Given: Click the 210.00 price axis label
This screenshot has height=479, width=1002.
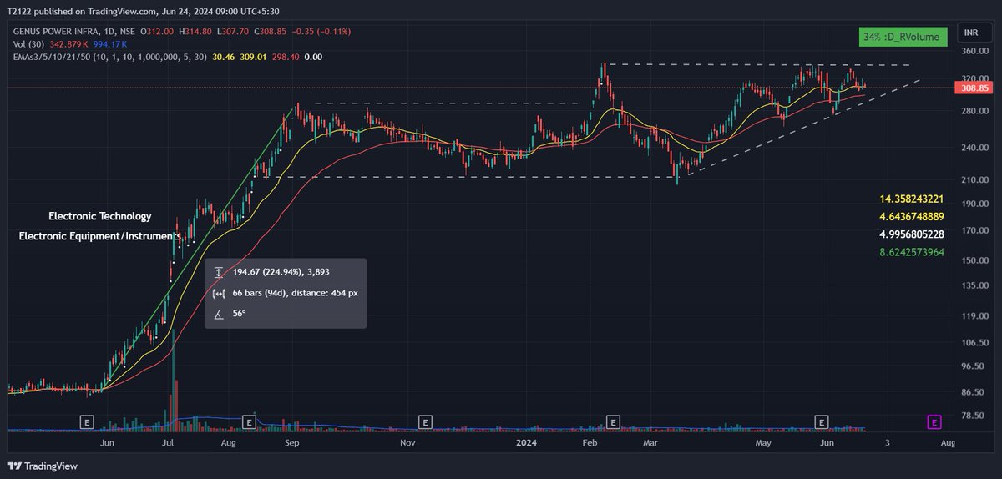Looking at the screenshot, I should (974, 179).
